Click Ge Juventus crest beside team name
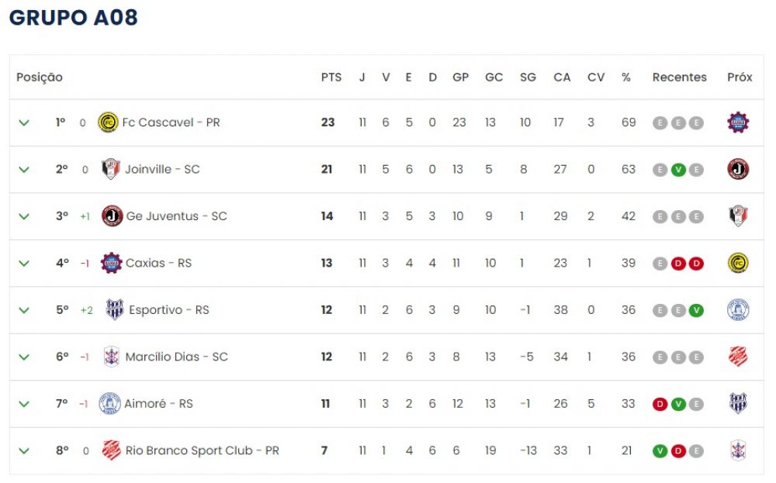Screen dimensions: 776x483 112,216
